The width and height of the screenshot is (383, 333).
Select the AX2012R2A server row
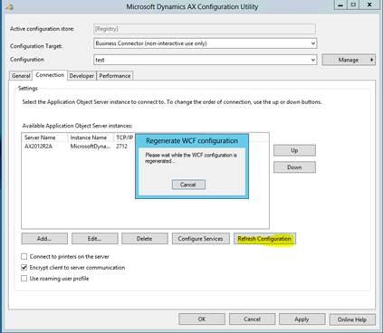point(79,147)
